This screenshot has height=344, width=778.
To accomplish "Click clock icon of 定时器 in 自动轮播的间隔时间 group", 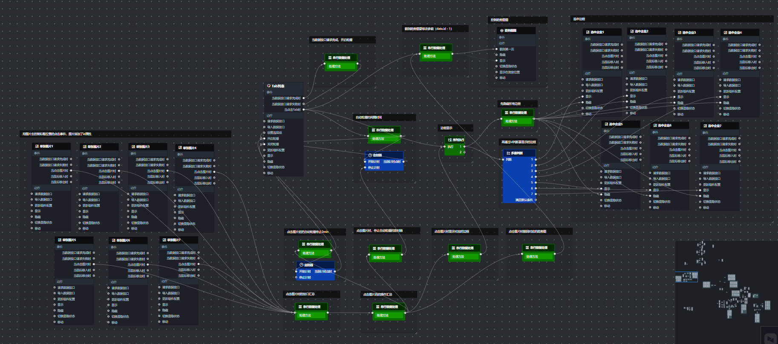I will [x=370, y=155].
